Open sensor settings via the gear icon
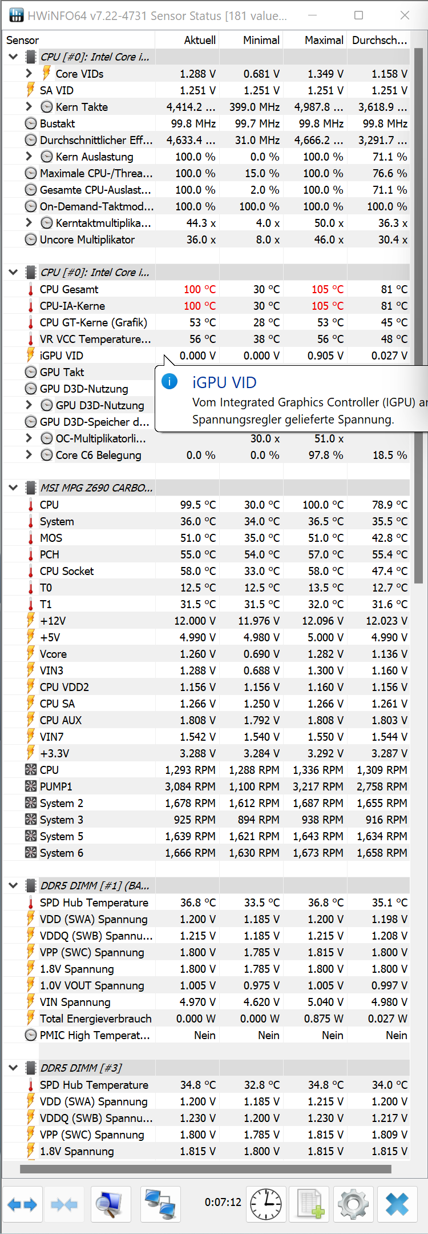The height and width of the screenshot is (1234, 428). [353, 1204]
